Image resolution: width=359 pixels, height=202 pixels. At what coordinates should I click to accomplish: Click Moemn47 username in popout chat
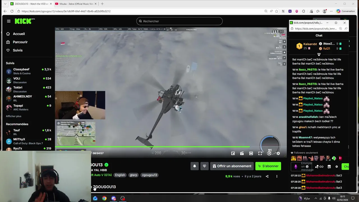[x=305, y=137]
